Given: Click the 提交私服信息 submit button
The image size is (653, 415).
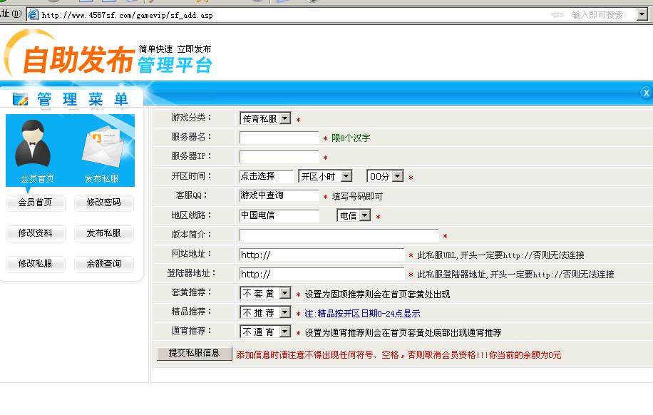Looking at the screenshot, I should 194,353.
